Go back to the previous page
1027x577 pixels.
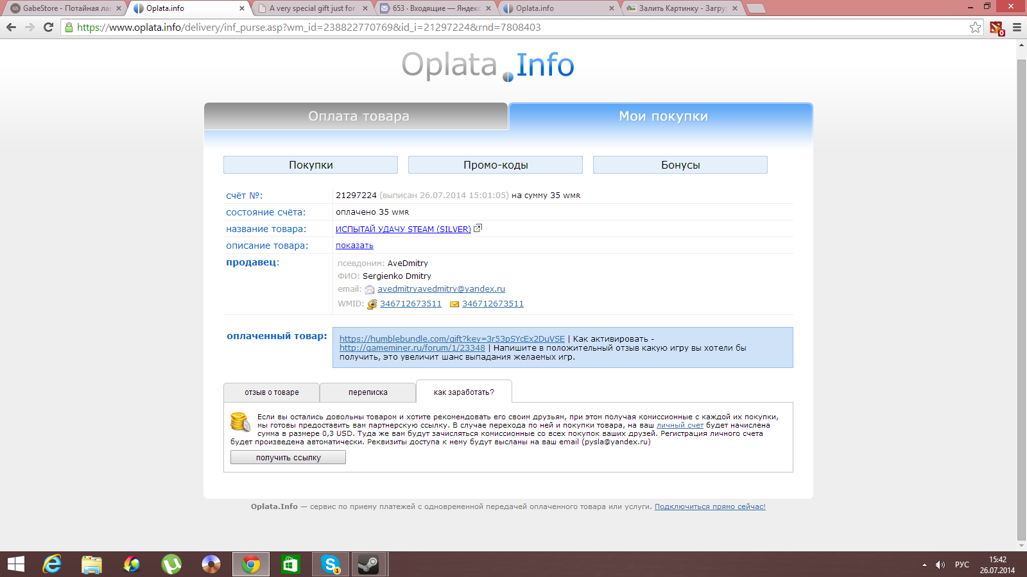click(11, 27)
